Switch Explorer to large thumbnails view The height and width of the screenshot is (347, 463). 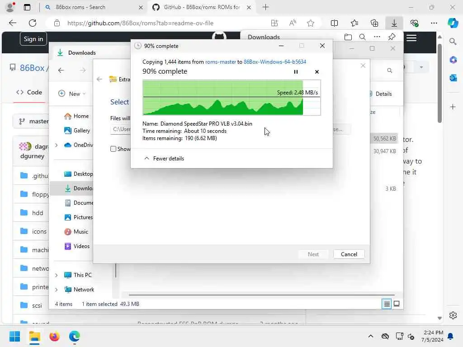coord(397,304)
